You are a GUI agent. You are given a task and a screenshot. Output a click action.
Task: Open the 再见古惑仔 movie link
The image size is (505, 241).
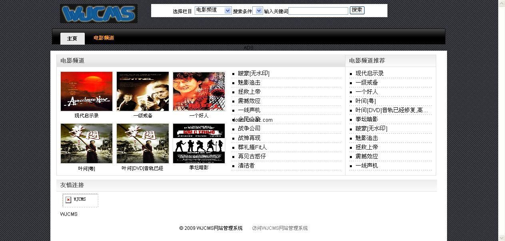tap(252, 156)
